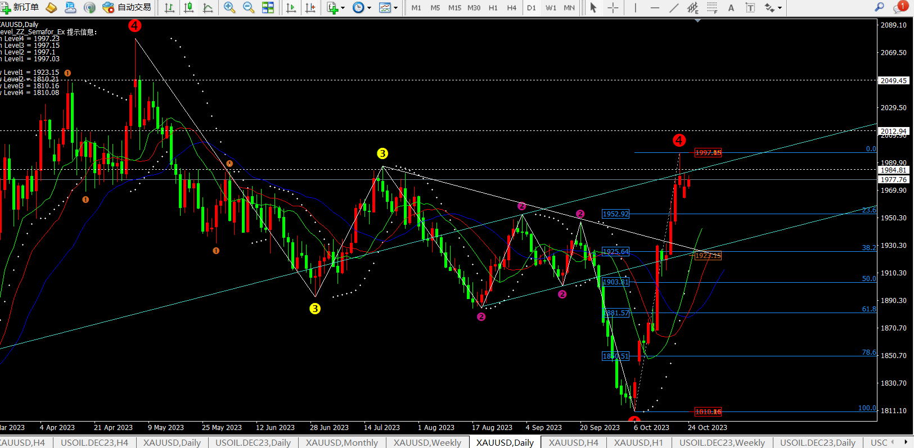Open the search magnifier

879,7
